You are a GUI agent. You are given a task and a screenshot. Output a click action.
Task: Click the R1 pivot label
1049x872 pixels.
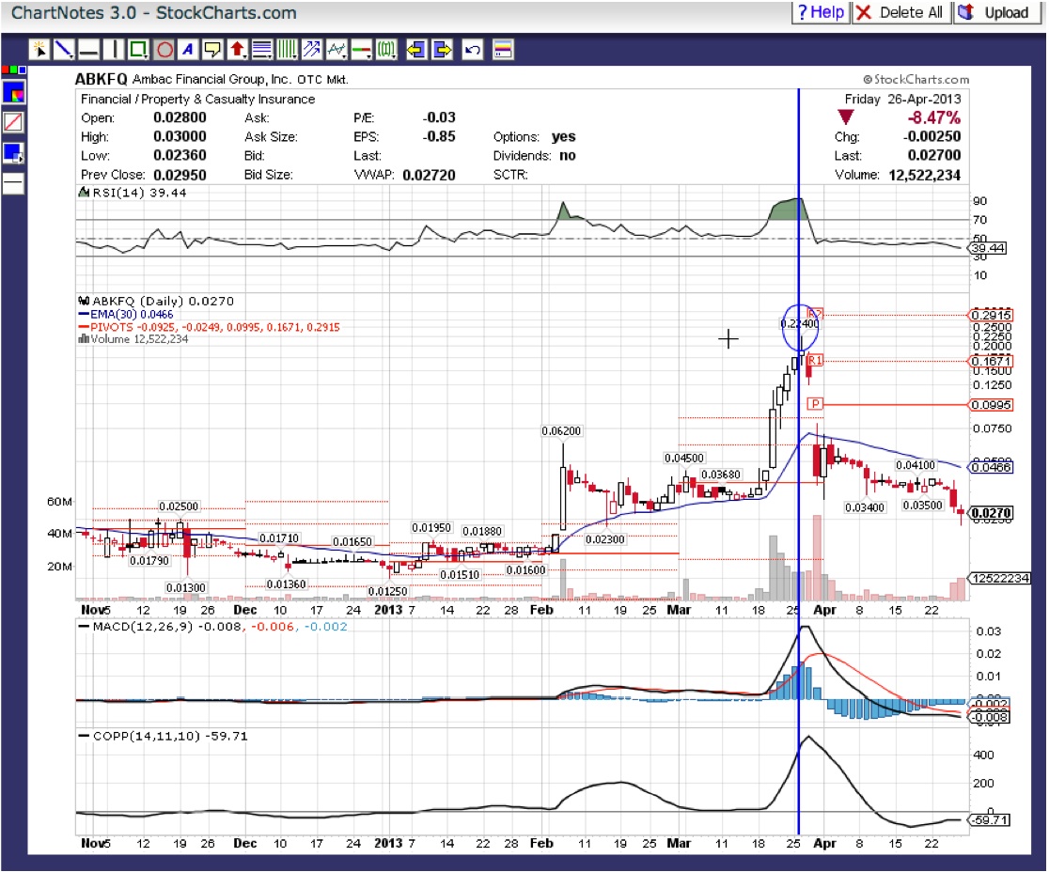pyautogui.click(x=815, y=361)
